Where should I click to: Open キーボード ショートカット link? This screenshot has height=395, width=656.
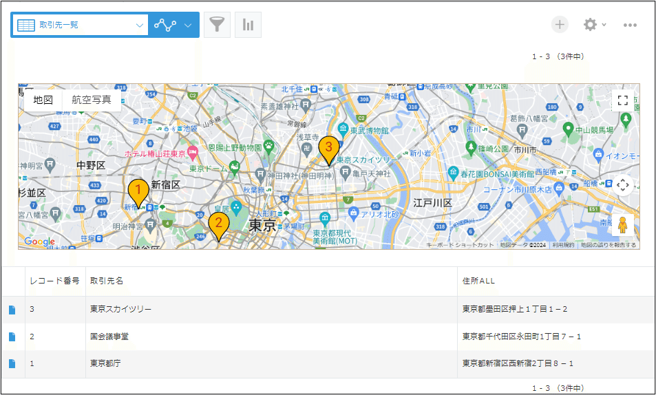(x=461, y=245)
